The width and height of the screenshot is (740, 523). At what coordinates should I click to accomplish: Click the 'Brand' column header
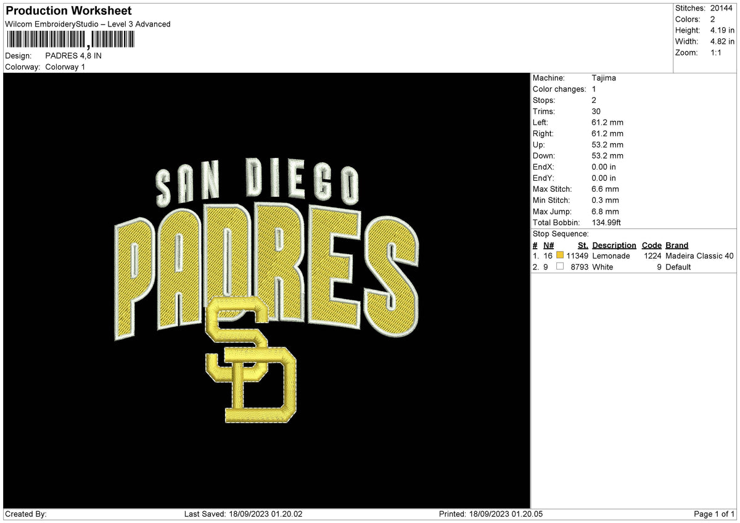point(677,245)
